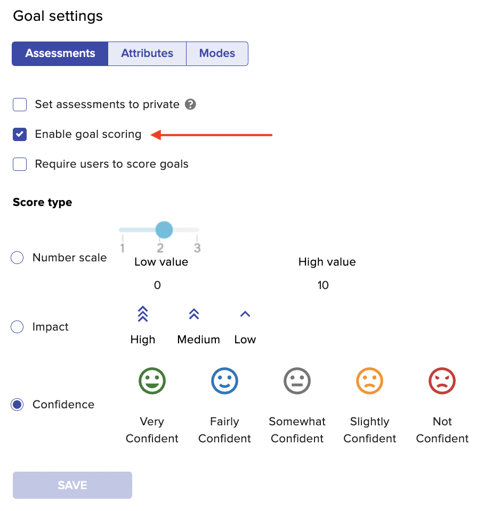484x511 pixels.
Task: Choose the gray Somewhat Confident neutral face
Action: (297, 381)
